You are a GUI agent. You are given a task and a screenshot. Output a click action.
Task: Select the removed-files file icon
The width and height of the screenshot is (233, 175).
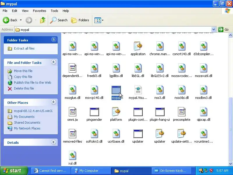pyautogui.click(x=72, y=134)
